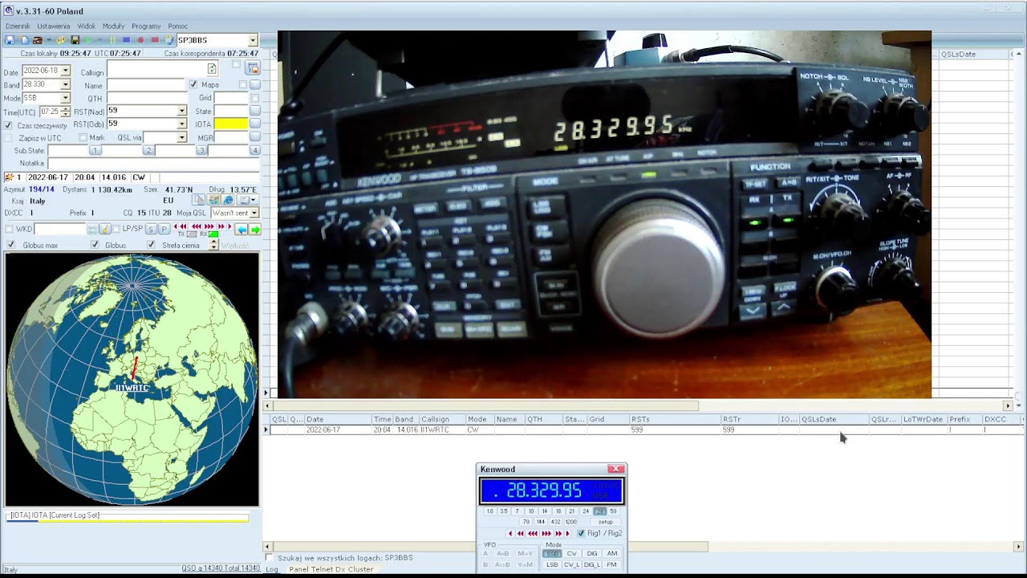Toggle Rig1 / Rig2 checkbox in Kenwood window
The width and height of the screenshot is (1027, 578).
[x=581, y=533]
